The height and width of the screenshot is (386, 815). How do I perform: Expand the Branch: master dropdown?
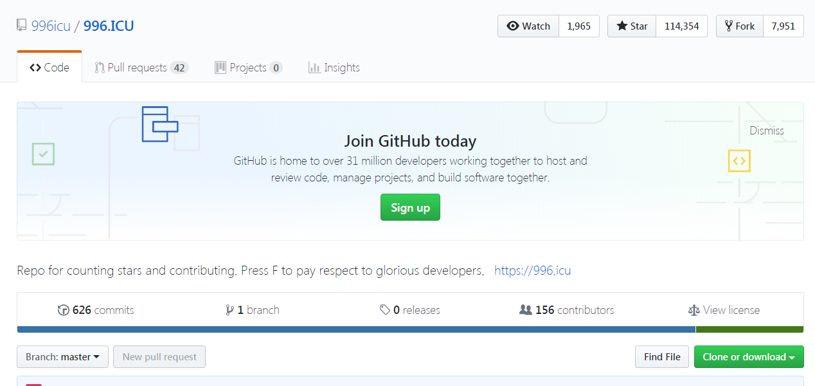(x=62, y=357)
